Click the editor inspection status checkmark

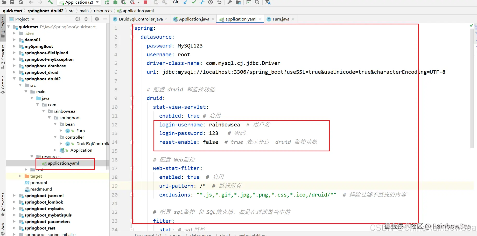471,25
